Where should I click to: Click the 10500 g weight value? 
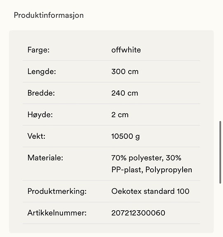[125, 136]
